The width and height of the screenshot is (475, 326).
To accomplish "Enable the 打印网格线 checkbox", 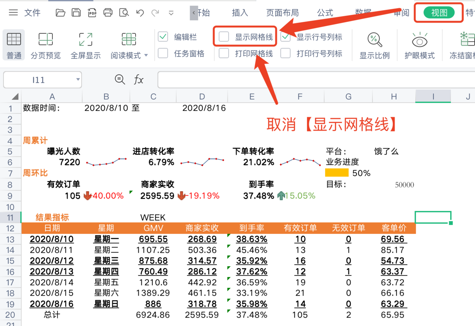I will coord(224,53).
